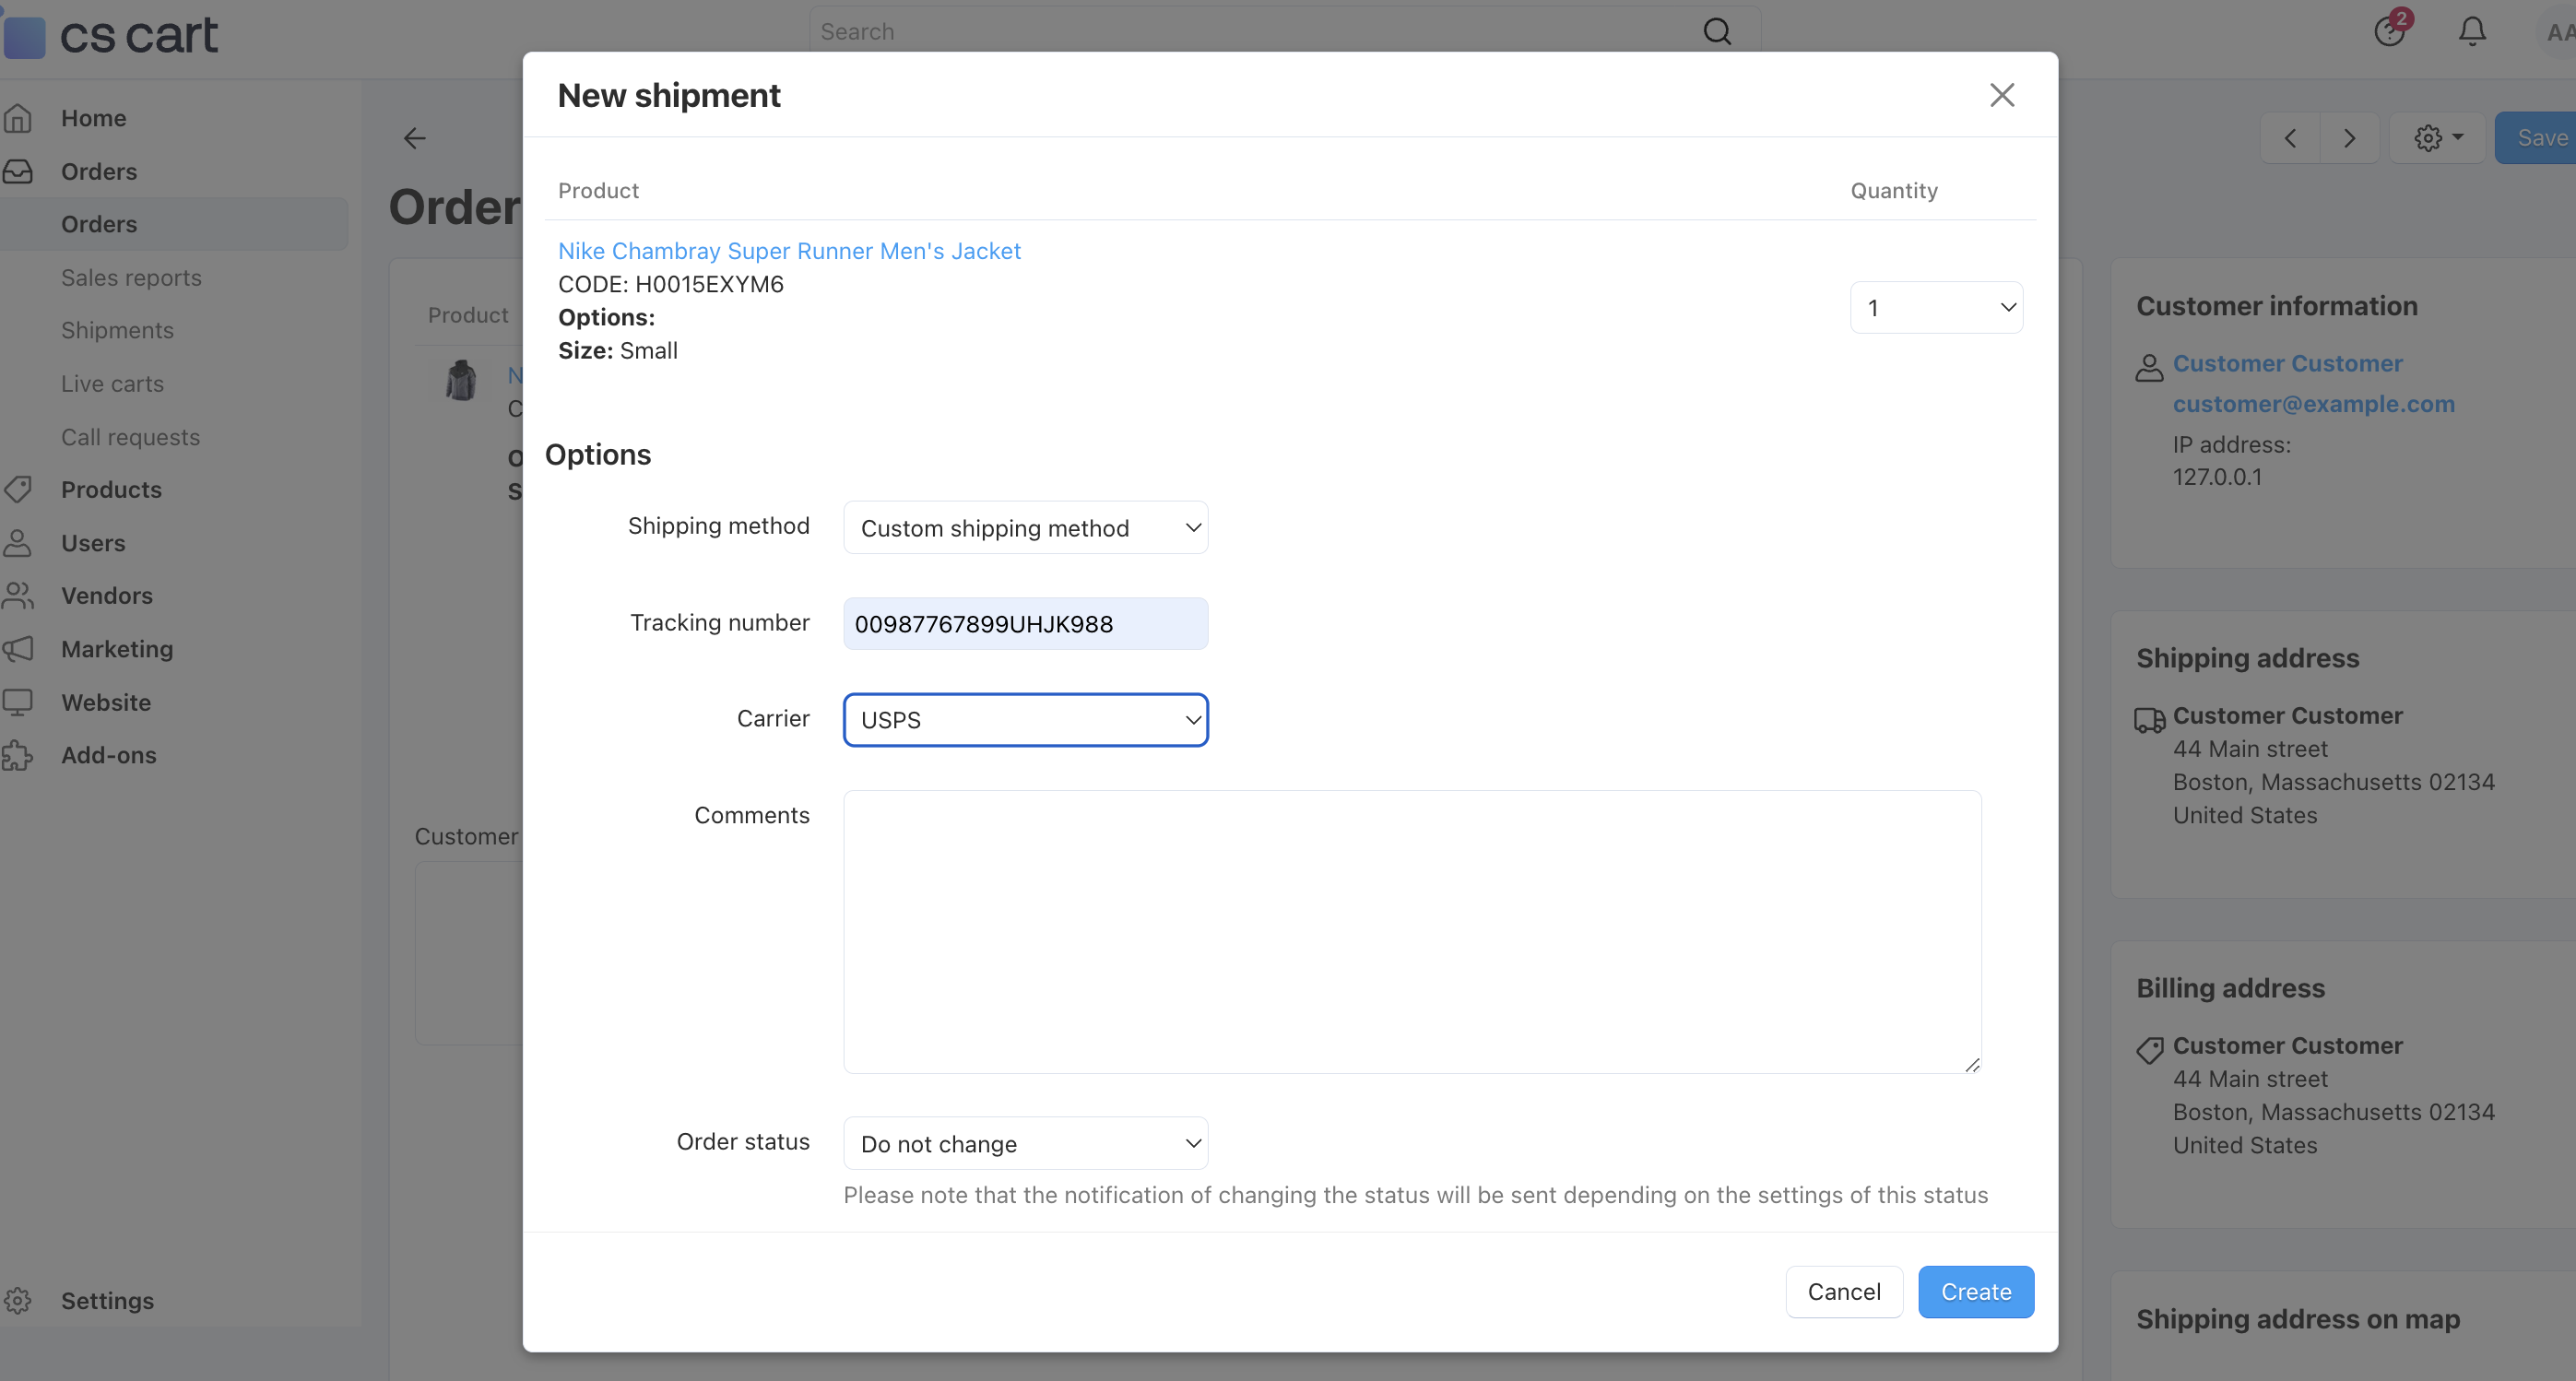The width and height of the screenshot is (2576, 1381).
Task: Go back with the left arrow icon
Action: 414,138
